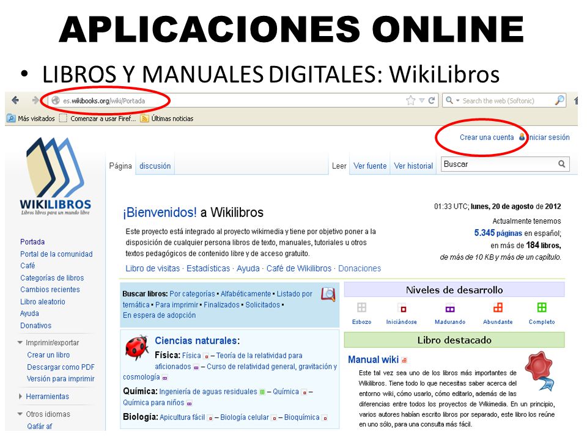Click the 5.345 páginas link
Viewport: 587px width, 440px height.
point(498,233)
